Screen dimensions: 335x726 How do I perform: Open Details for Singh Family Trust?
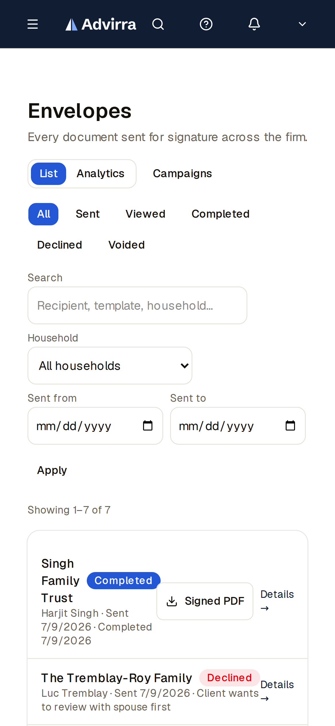coord(277,601)
